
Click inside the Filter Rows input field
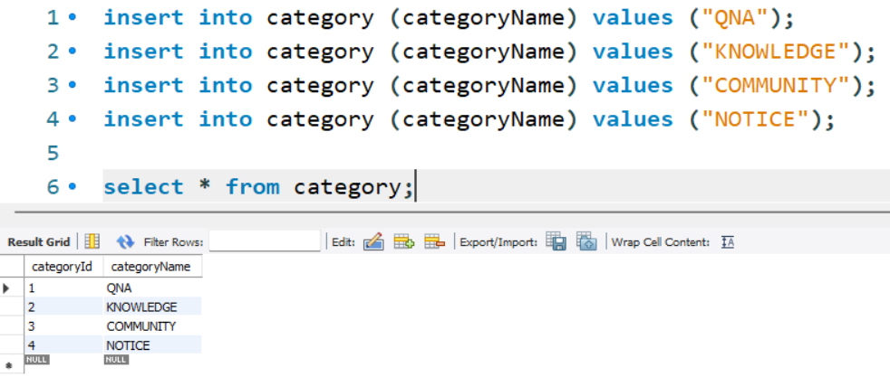[x=265, y=241]
